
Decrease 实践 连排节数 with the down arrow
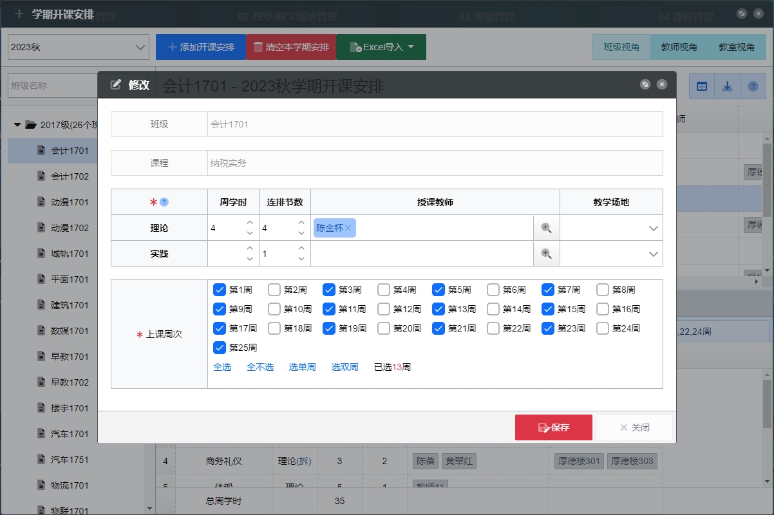click(x=302, y=259)
